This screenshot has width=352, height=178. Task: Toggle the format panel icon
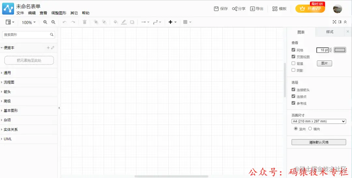point(340,22)
